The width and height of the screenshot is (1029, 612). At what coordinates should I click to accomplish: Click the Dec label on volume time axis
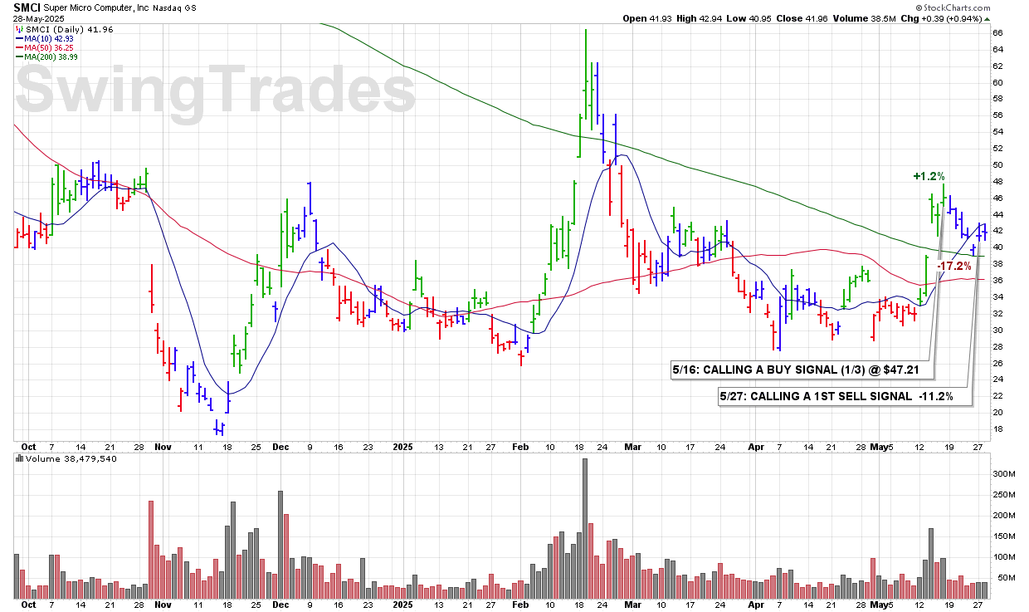pos(279,605)
